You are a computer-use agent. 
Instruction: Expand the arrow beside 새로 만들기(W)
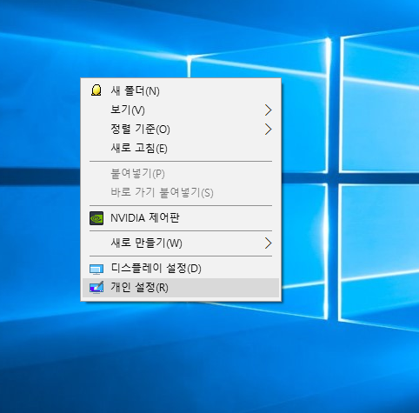click(x=268, y=243)
